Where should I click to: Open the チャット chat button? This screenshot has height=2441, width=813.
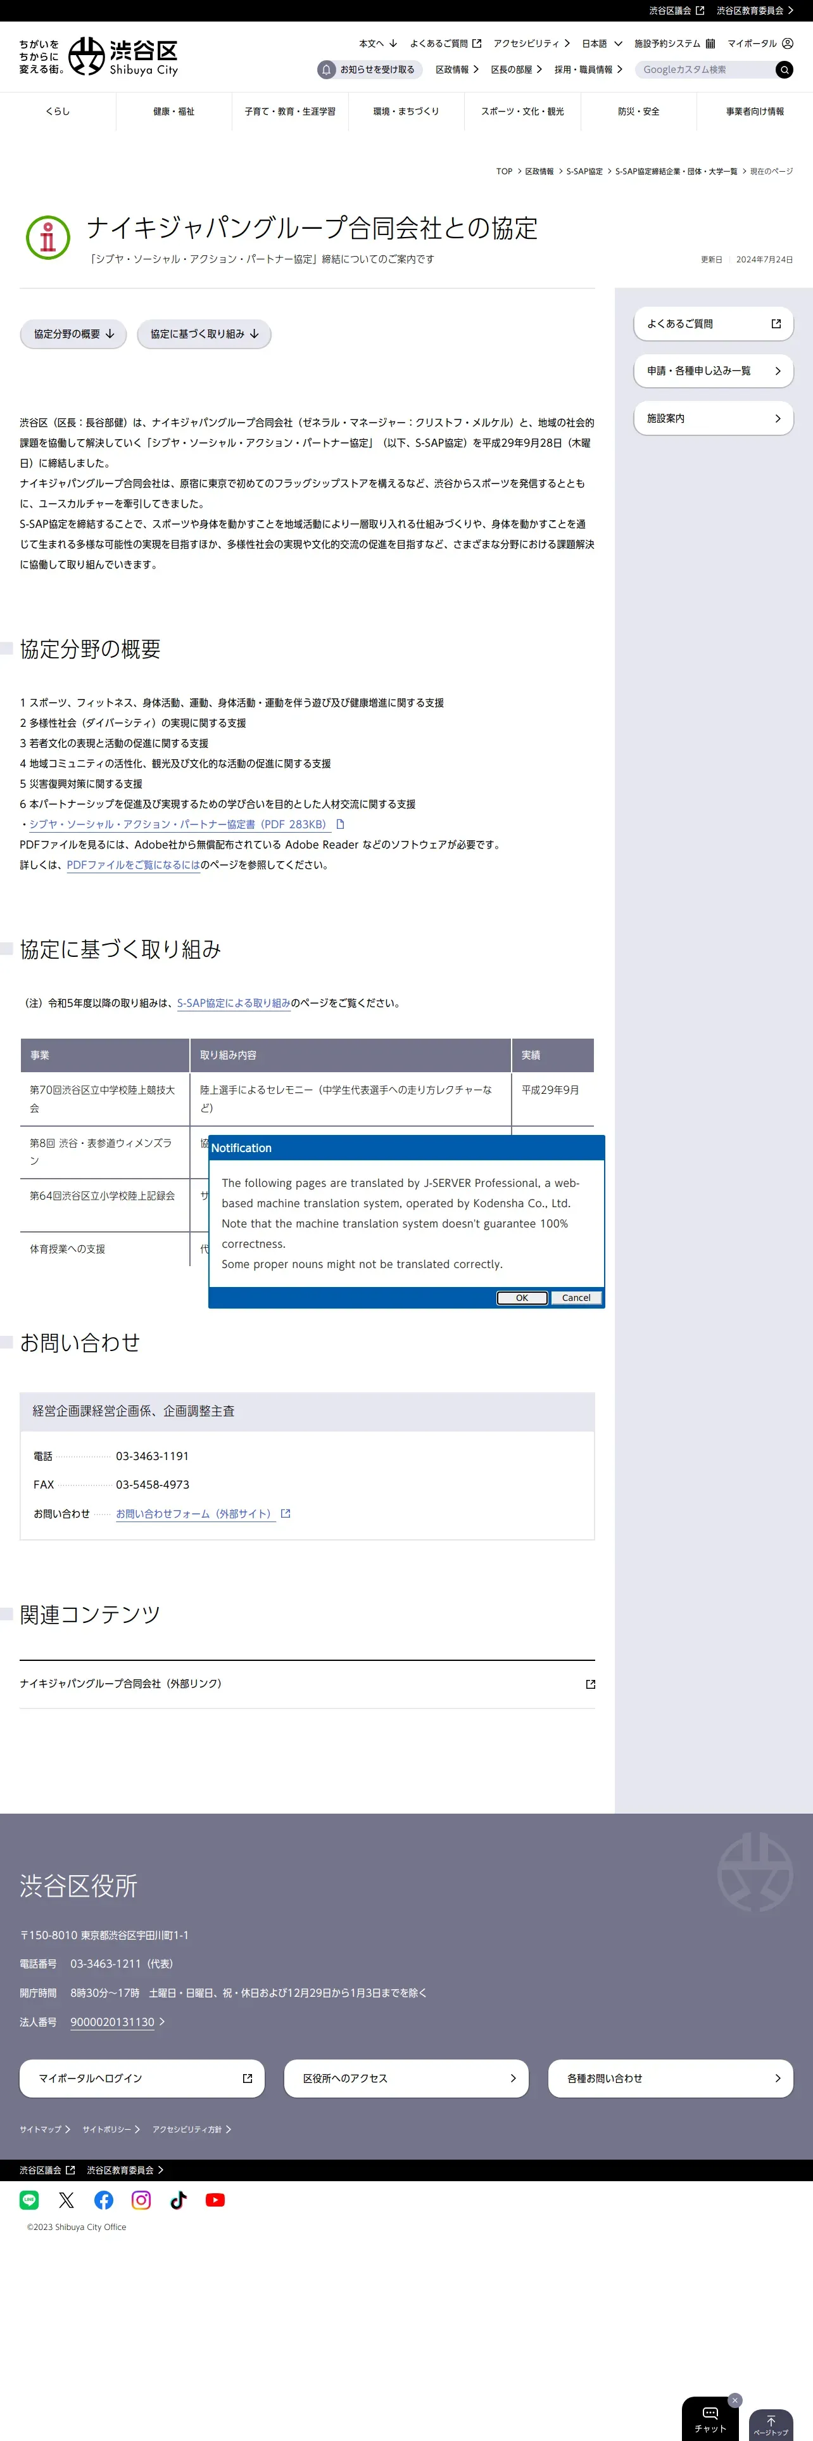[710, 2419]
